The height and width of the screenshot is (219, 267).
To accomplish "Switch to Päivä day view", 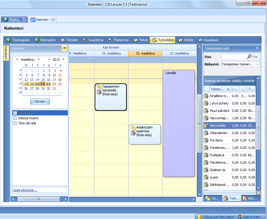I will (x=141, y=40).
